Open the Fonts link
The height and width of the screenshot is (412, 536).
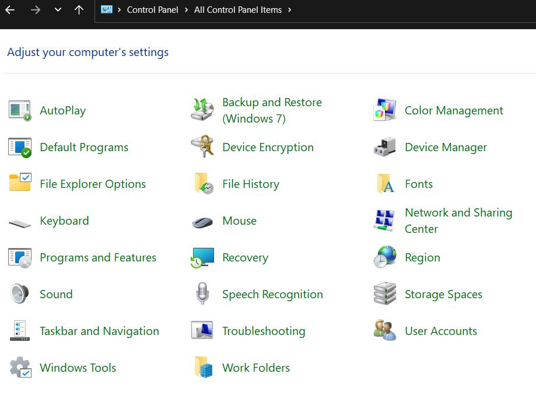pyautogui.click(x=419, y=184)
